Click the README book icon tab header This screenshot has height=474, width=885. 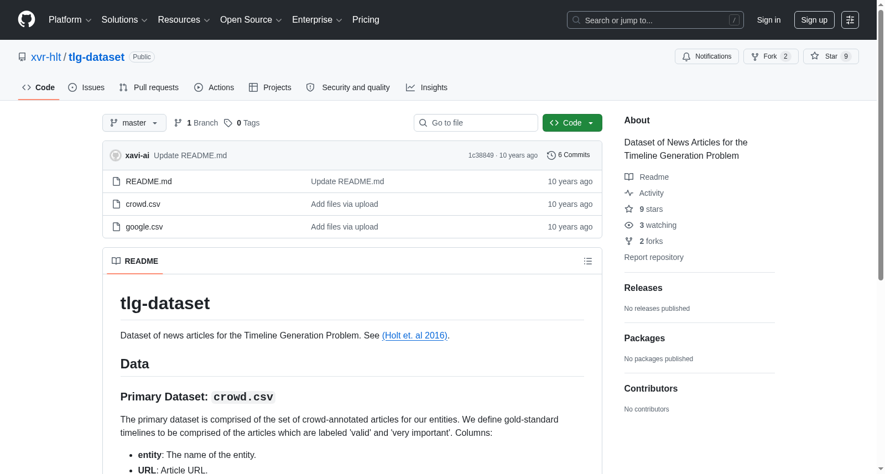click(116, 261)
